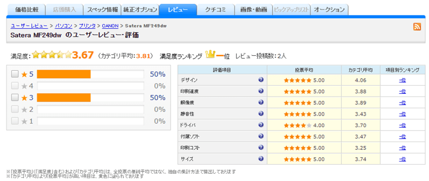This screenshot has width=429, height=181.
Task: Check the ★2 filter checkbox
Action: [15, 109]
